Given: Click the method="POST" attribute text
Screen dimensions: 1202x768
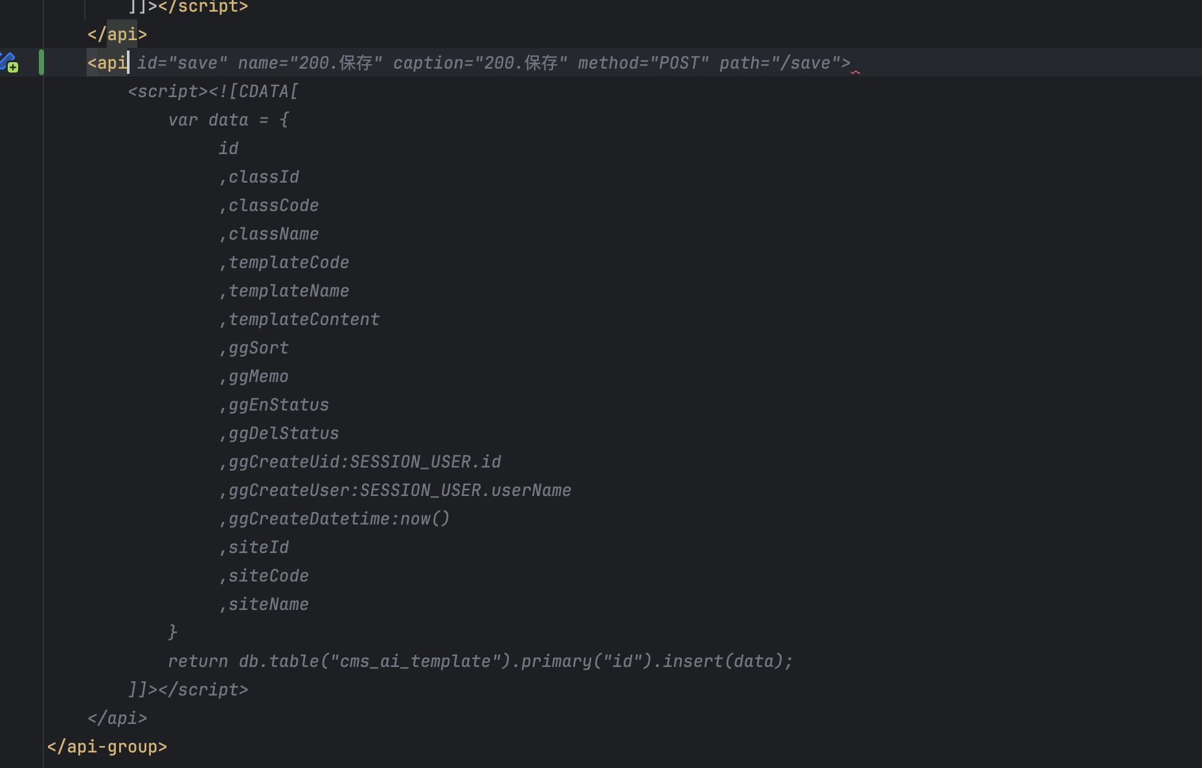Looking at the screenshot, I should [x=643, y=63].
